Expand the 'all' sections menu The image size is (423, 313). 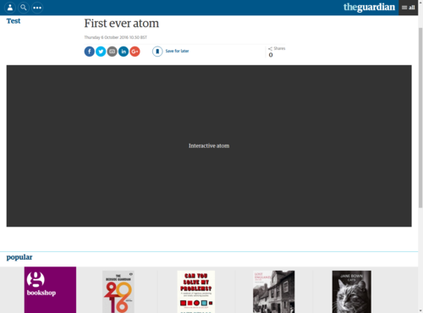[x=408, y=8]
